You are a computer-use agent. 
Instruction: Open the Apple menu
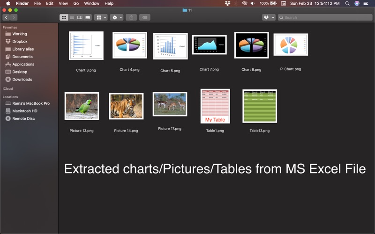click(8, 3)
